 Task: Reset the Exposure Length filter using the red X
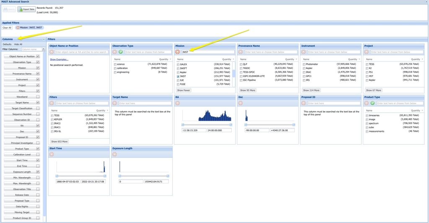click(115, 154)
